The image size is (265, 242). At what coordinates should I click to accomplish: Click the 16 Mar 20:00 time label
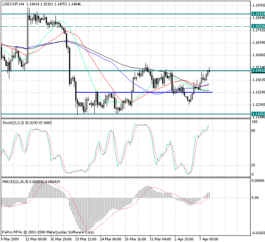[61, 239]
